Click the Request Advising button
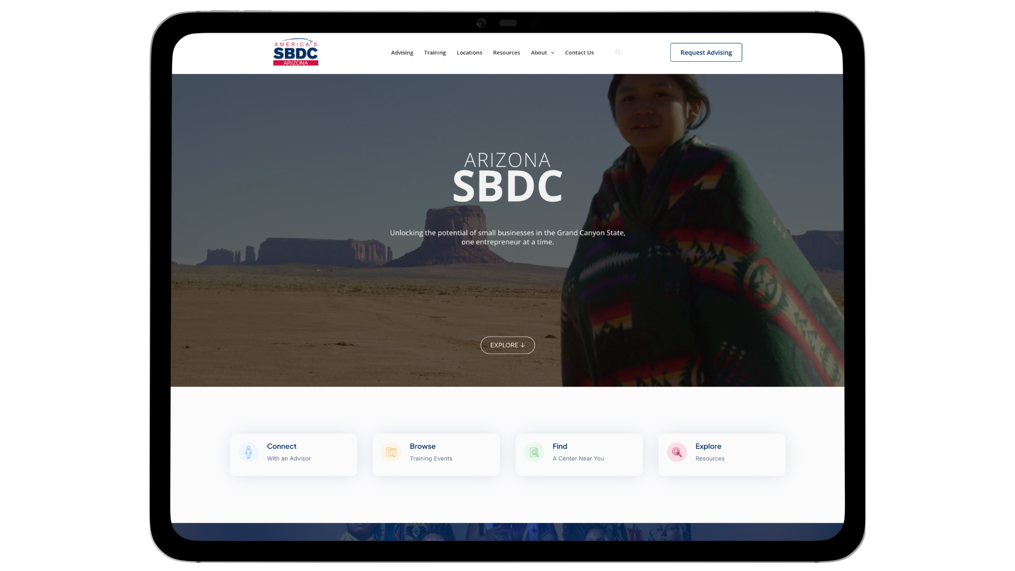 pos(706,52)
